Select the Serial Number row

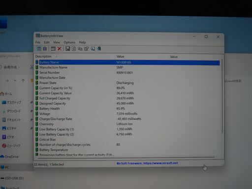pos(127,72)
